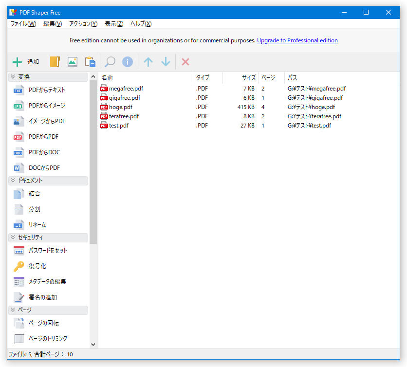The image size is (407, 367).
Task: Open the 表示(Z) menu
Action: [x=114, y=24]
